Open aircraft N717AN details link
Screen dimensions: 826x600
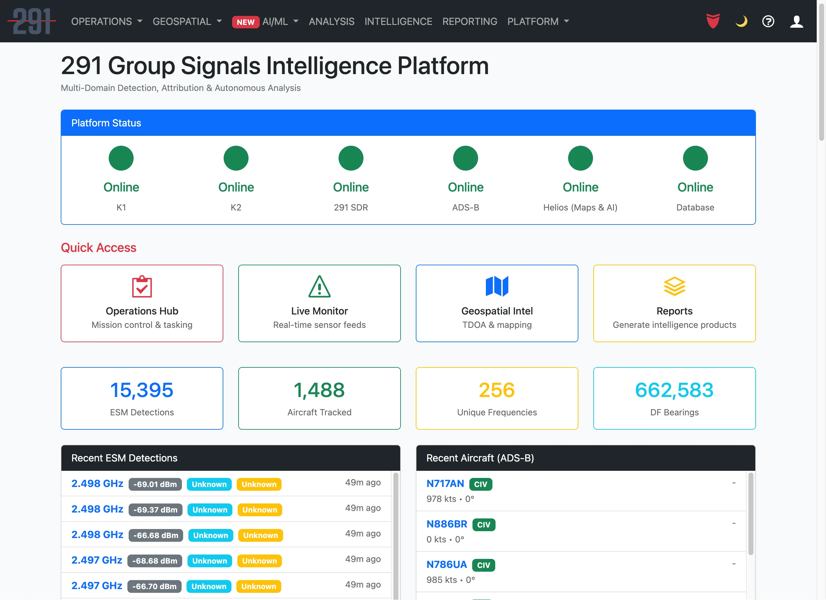pos(445,484)
